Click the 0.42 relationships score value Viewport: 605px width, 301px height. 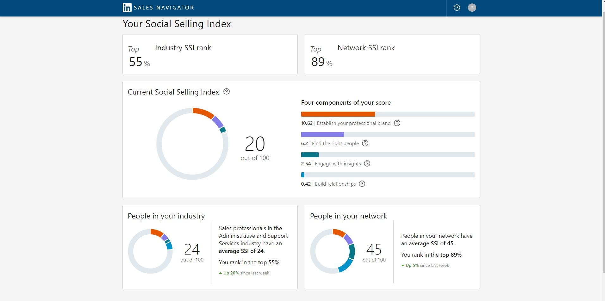point(306,184)
